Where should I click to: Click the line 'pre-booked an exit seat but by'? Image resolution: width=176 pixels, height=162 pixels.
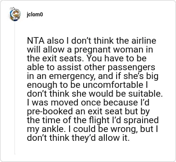tap(88, 112)
